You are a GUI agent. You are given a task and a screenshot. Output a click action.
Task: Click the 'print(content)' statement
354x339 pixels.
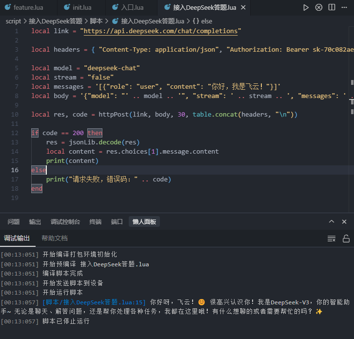[72, 160]
